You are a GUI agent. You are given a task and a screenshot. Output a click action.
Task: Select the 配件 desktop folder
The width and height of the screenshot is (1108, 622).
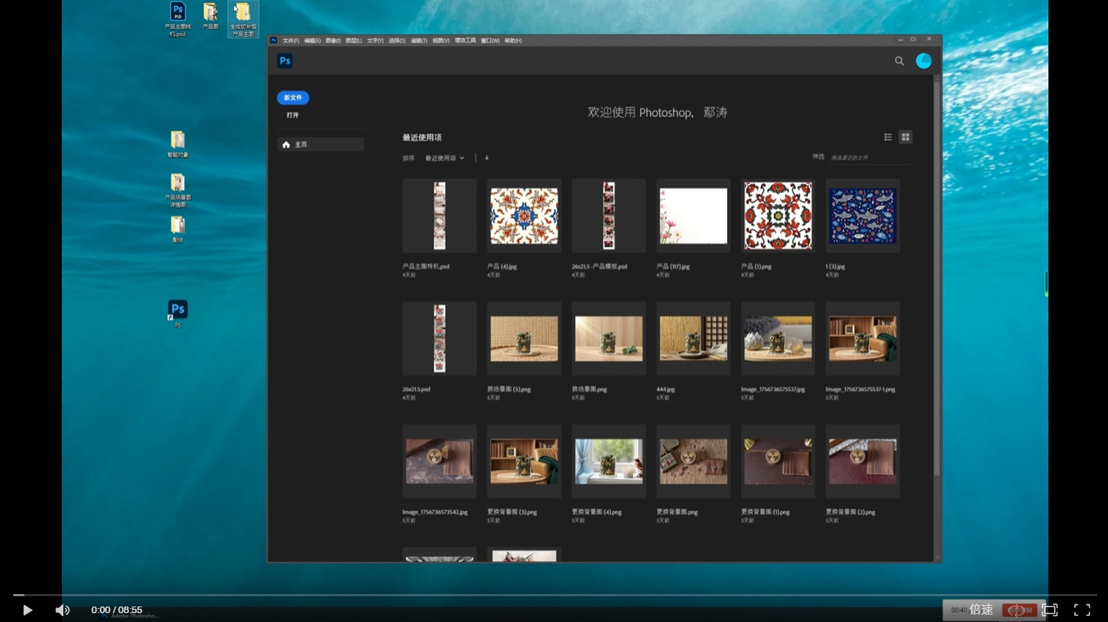pyautogui.click(x=178, y=228)
